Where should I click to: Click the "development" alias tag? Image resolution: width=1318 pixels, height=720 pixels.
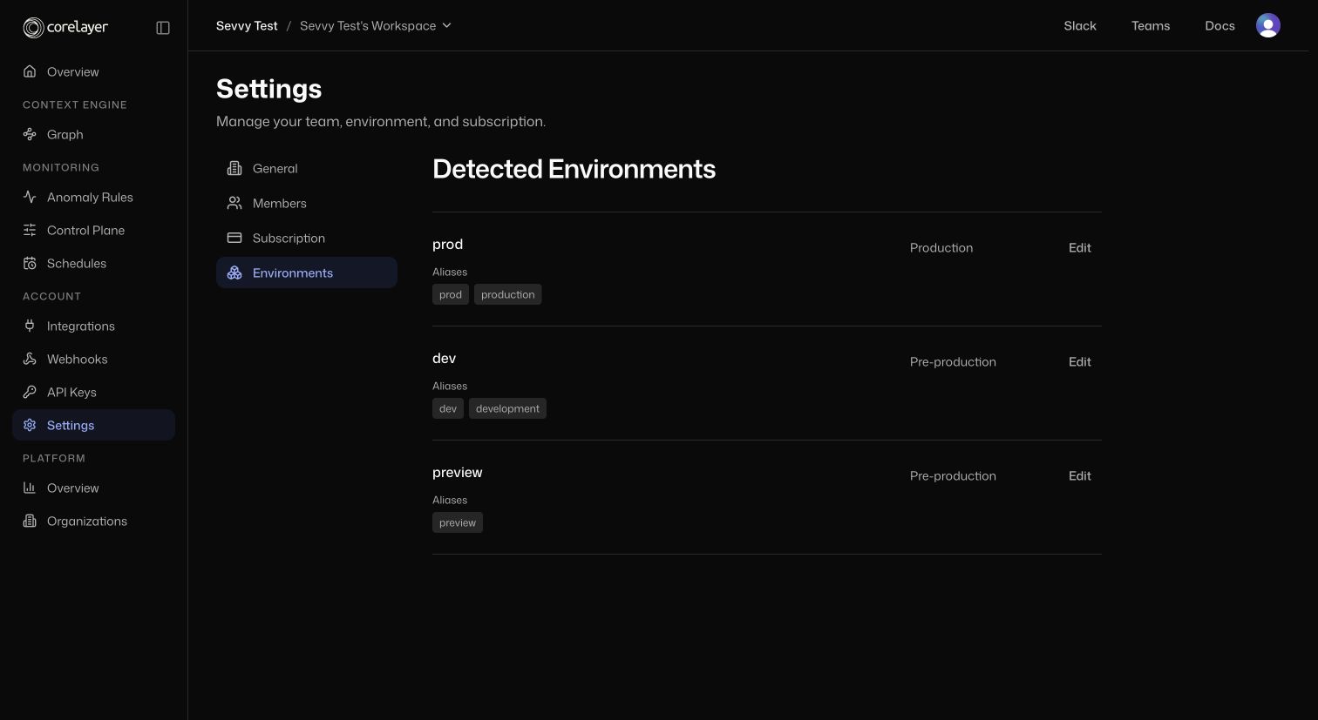507,408
